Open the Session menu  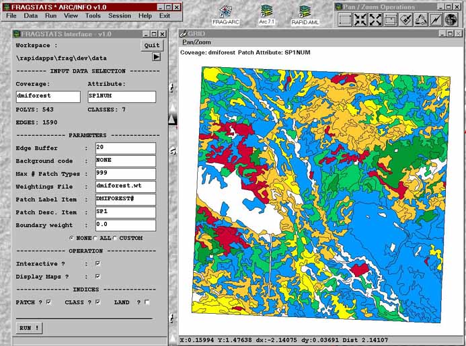(x=120, y=15)
